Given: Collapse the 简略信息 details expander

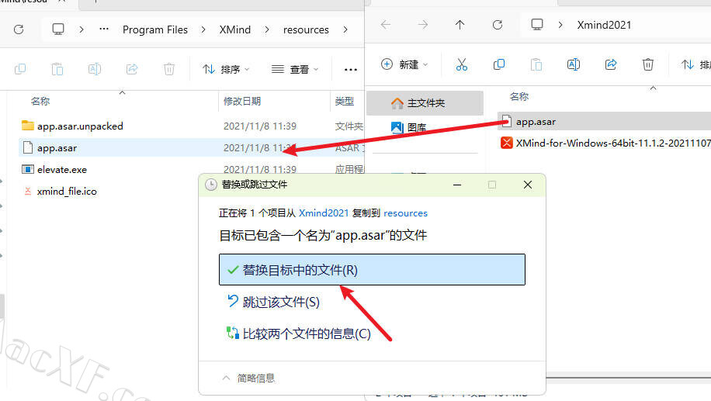Looking at the screenshot, I should [248, 378].
